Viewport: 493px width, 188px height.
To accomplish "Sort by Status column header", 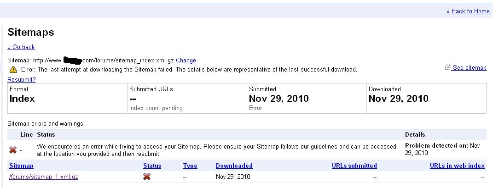I will pyautogui.click(x=152, y=166).
